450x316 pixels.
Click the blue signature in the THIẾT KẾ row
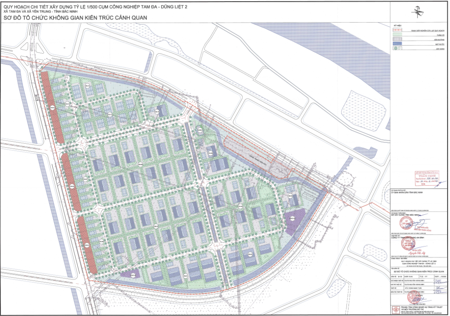(x=441, y=288)
